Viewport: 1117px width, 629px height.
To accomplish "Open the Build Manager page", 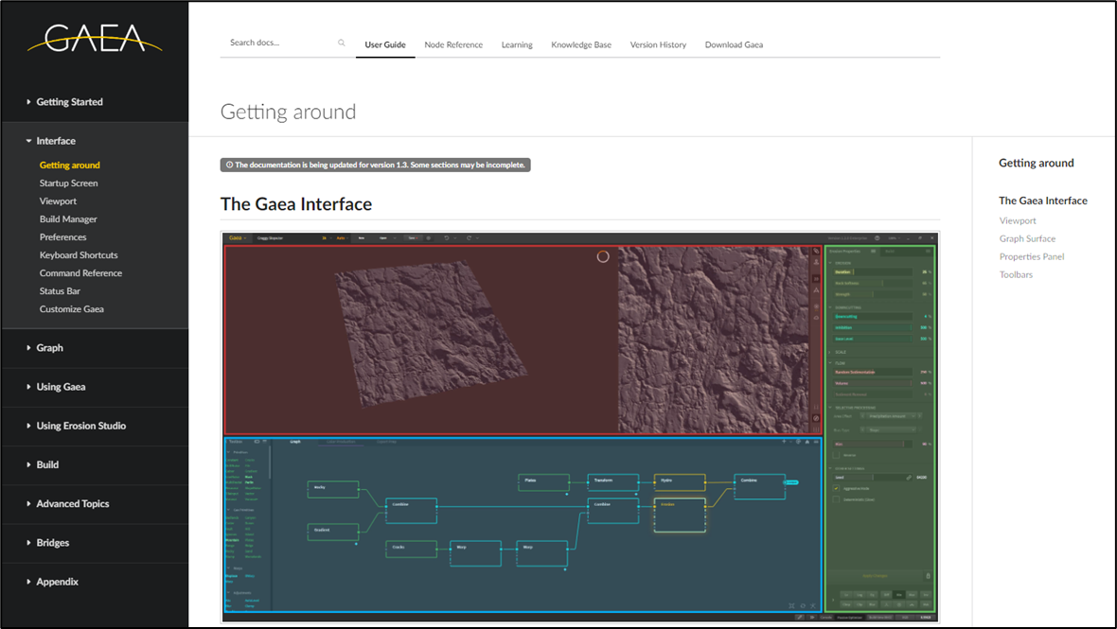I will [68, 219].
